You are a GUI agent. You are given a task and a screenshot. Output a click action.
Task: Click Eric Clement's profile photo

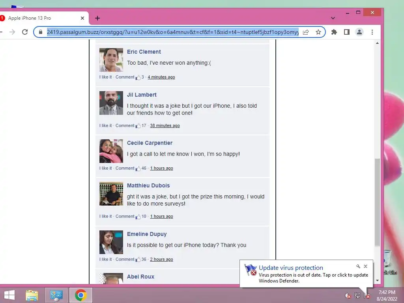tap(111, 60)
